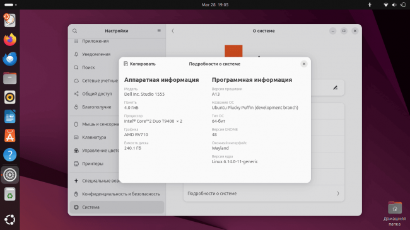This screenshot has width=410, height=230.
Task: Click the gear icon beside Система
Action: click(x=76, y=207)
